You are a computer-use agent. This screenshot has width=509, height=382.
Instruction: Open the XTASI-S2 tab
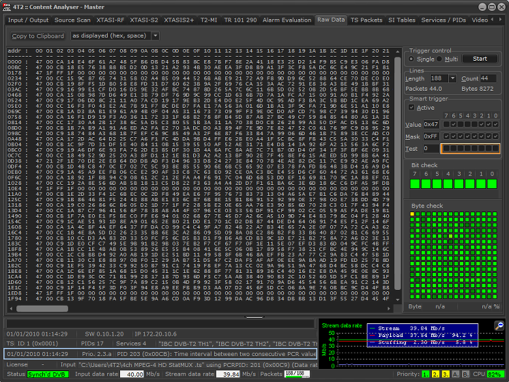tap(144, 20)
